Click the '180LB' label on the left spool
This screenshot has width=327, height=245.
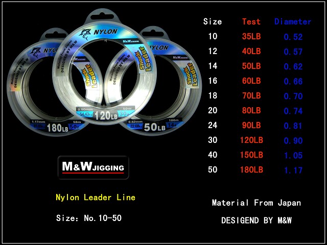click(58, 128)
